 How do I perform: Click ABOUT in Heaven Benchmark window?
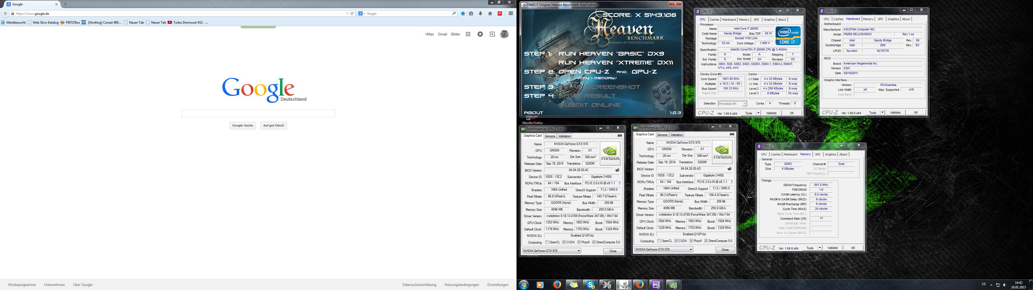click(x=533, y=113)
